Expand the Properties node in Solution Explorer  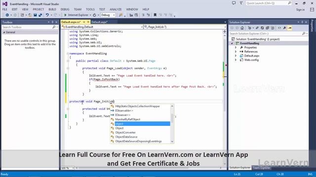tap(236, 48)
